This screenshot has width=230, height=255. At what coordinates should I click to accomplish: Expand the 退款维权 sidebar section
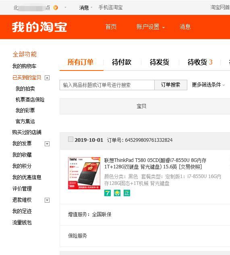pyautogui.click(x=47, y=200)
